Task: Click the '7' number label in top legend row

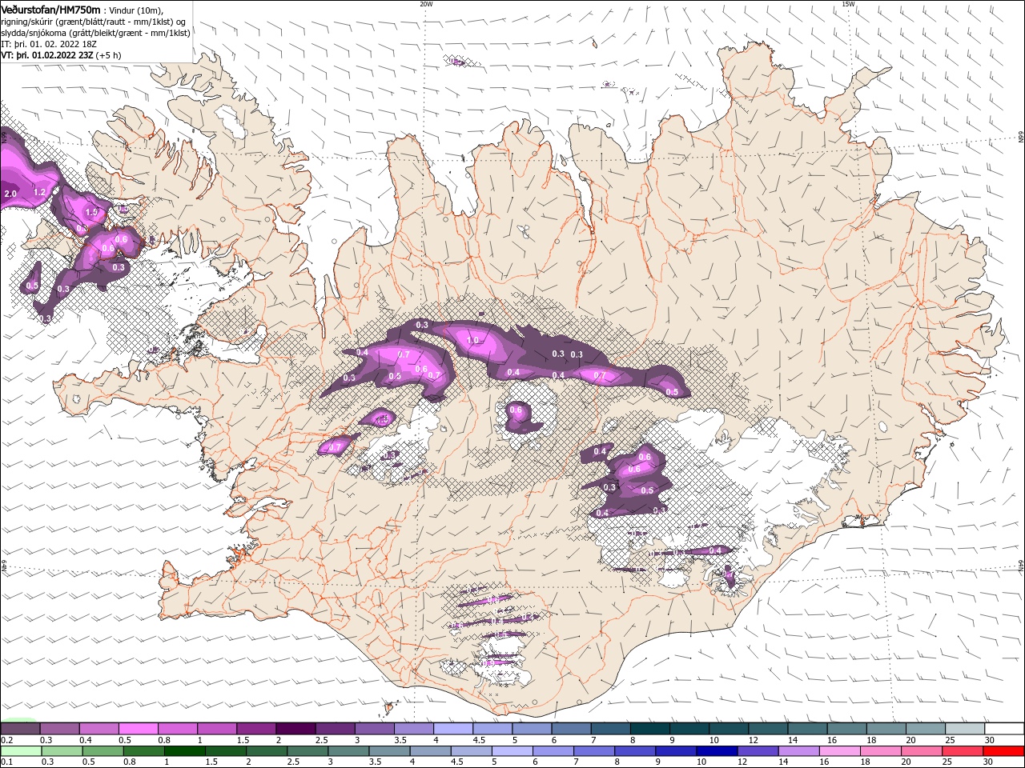Action: pyautogui.click(x=593, y=741)
